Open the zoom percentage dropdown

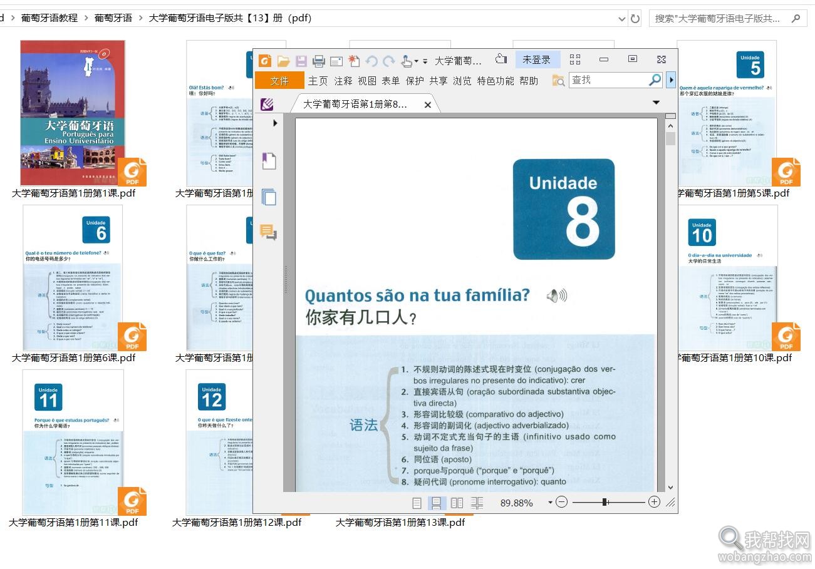tap(550, 502)
